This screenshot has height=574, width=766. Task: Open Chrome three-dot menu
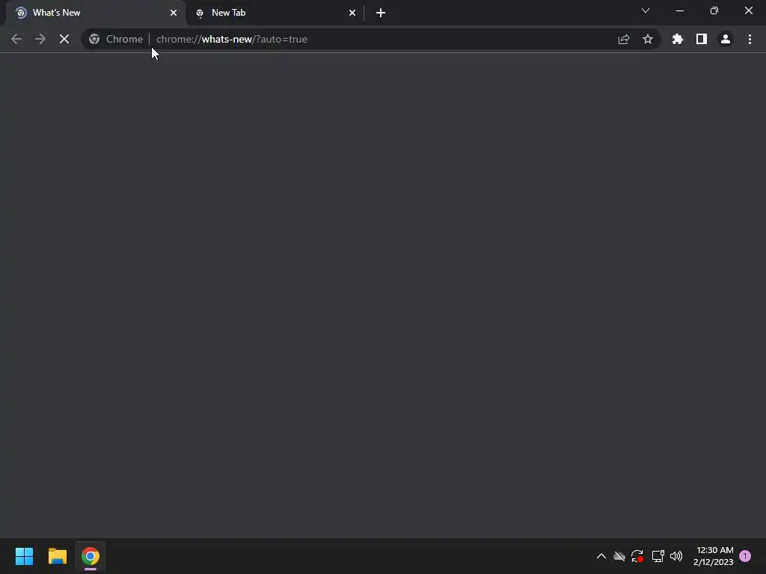click(750, 39)
